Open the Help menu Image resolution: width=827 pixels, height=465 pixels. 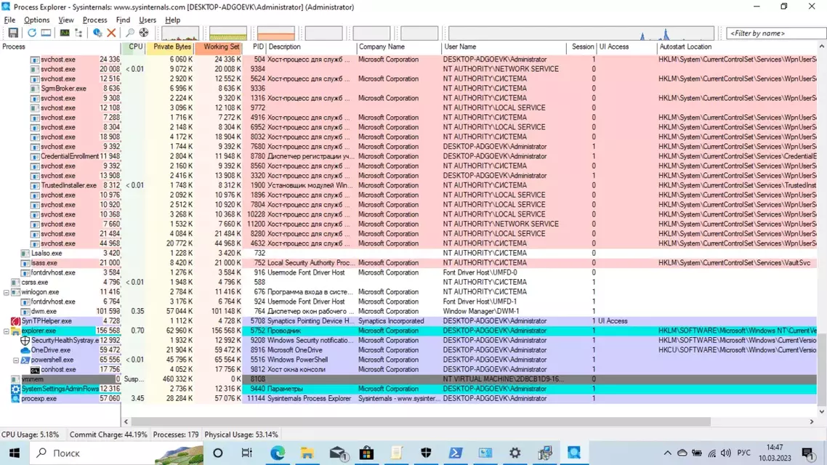tap(172, 20)
